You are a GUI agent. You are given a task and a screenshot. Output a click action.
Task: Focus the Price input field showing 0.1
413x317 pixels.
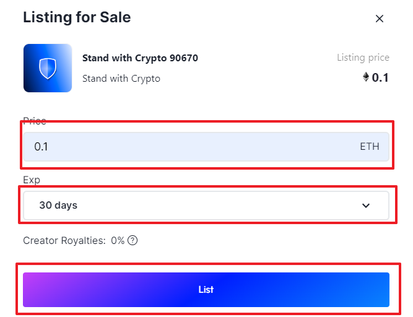(206, 147)
